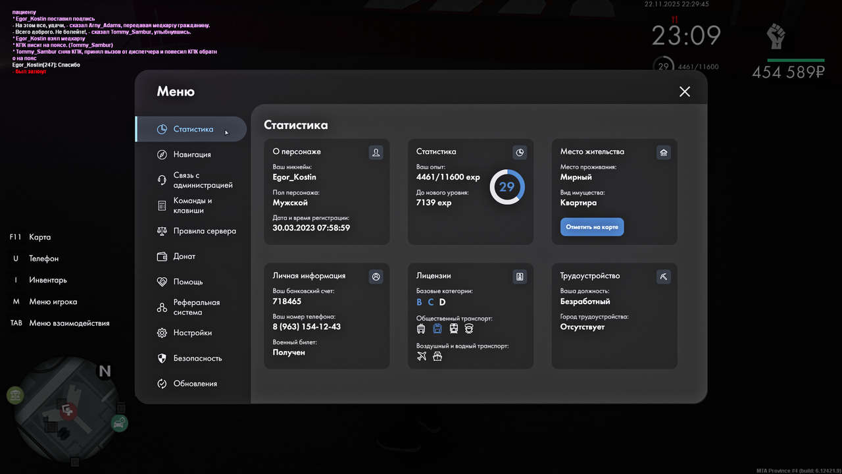Click license category D
This screenshot has height=474, width=842.
pos(443,302)
